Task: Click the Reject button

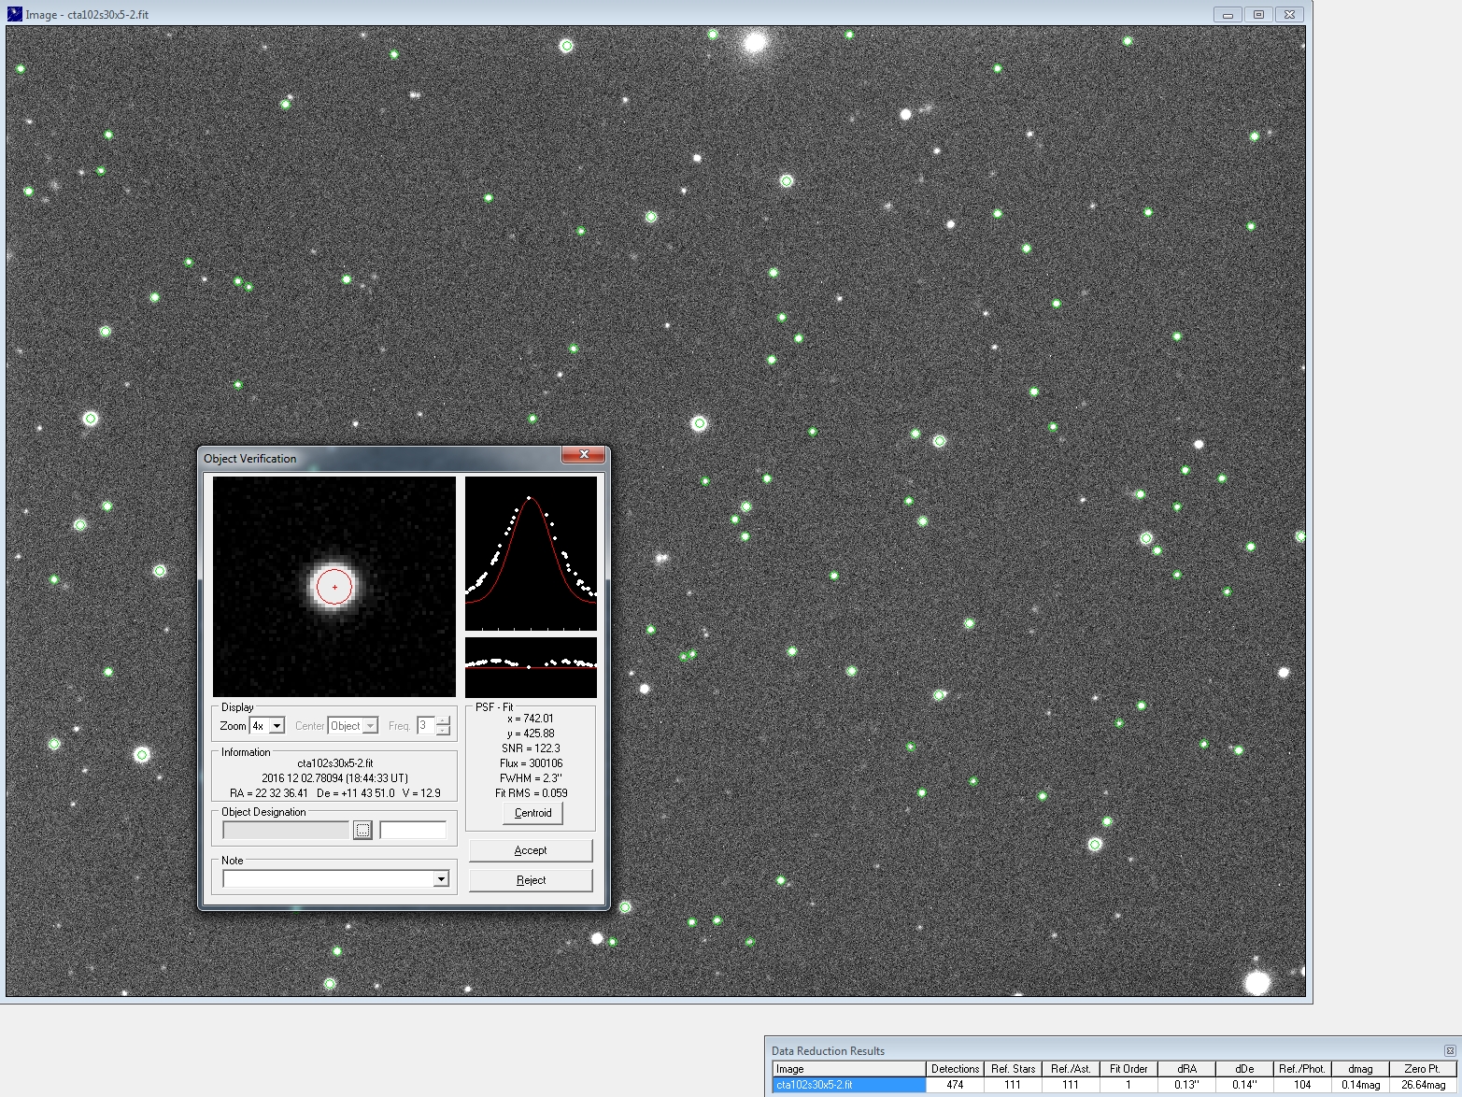Action: pos(530,880)
